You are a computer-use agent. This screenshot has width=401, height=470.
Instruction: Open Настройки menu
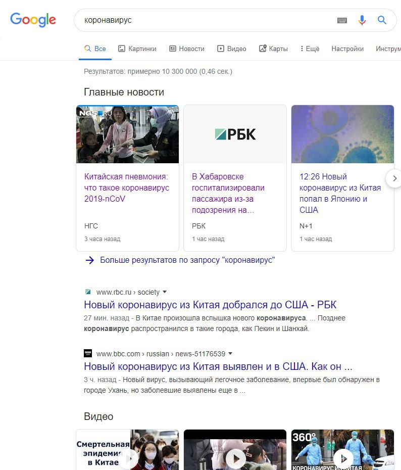point(347,49)
